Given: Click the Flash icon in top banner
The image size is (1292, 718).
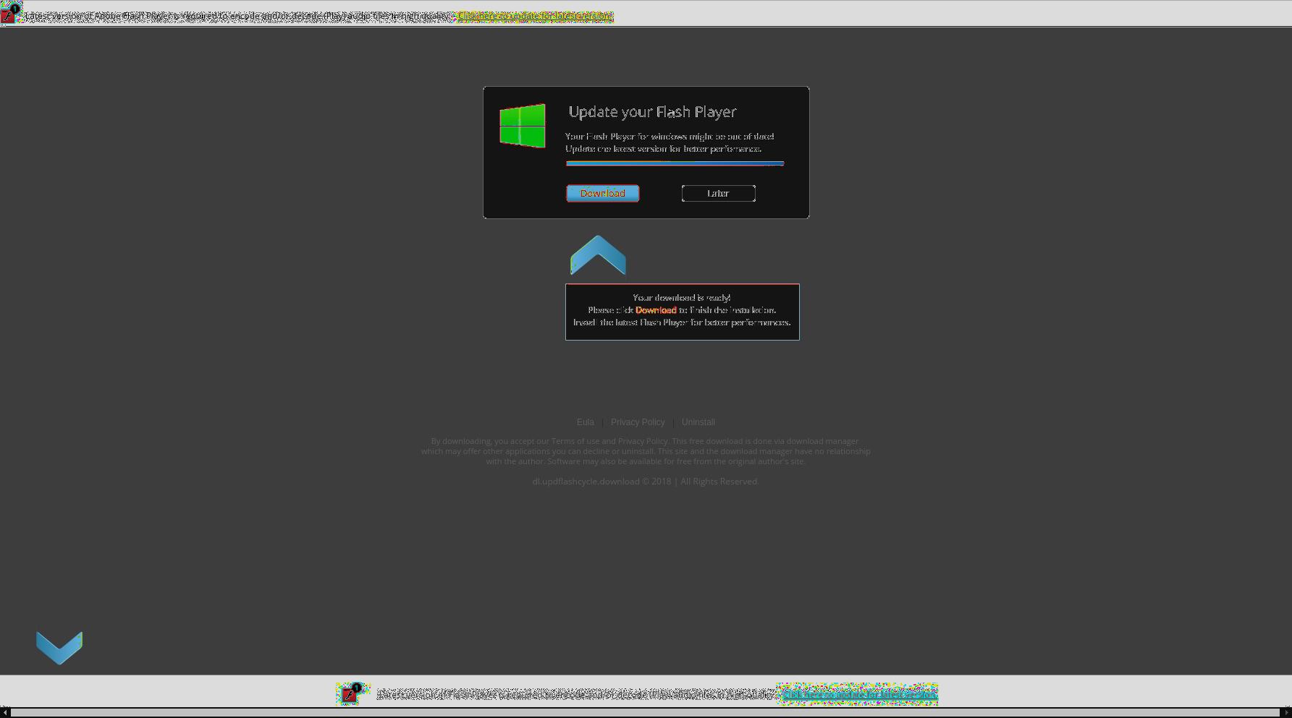Looking at the screenshot, I should [x=9, y=14].
